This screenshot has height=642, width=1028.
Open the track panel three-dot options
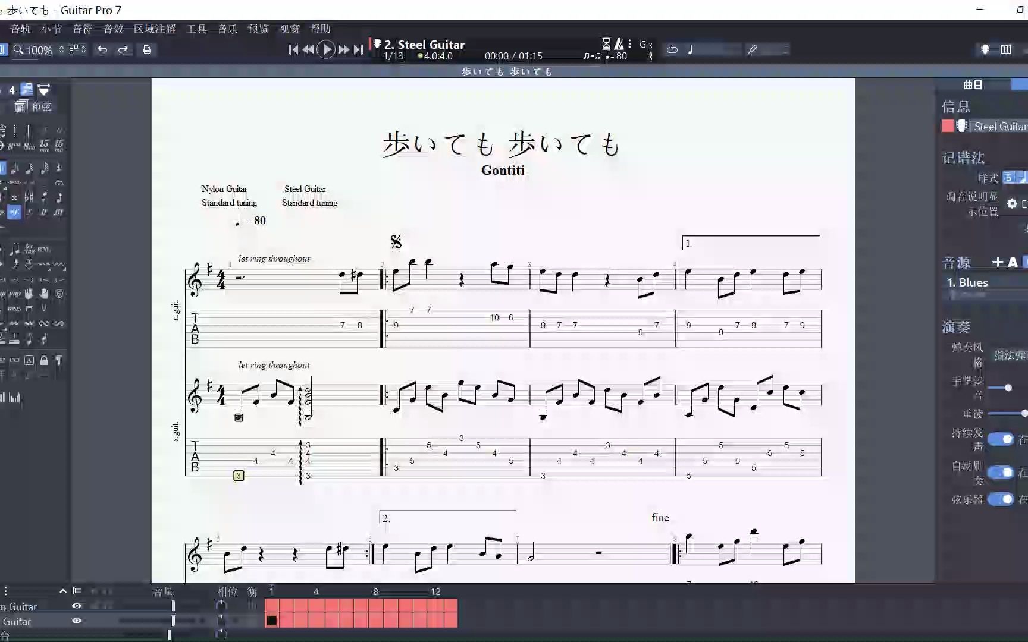[x=5, y=591]
